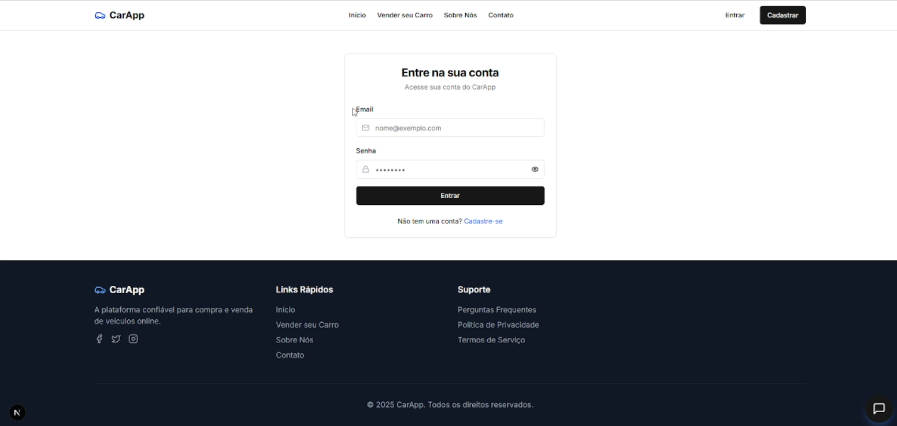Focus the Senha password field
Image resolution: width=897 pixels, height=426 pixels.
click(x=450, y=169)
